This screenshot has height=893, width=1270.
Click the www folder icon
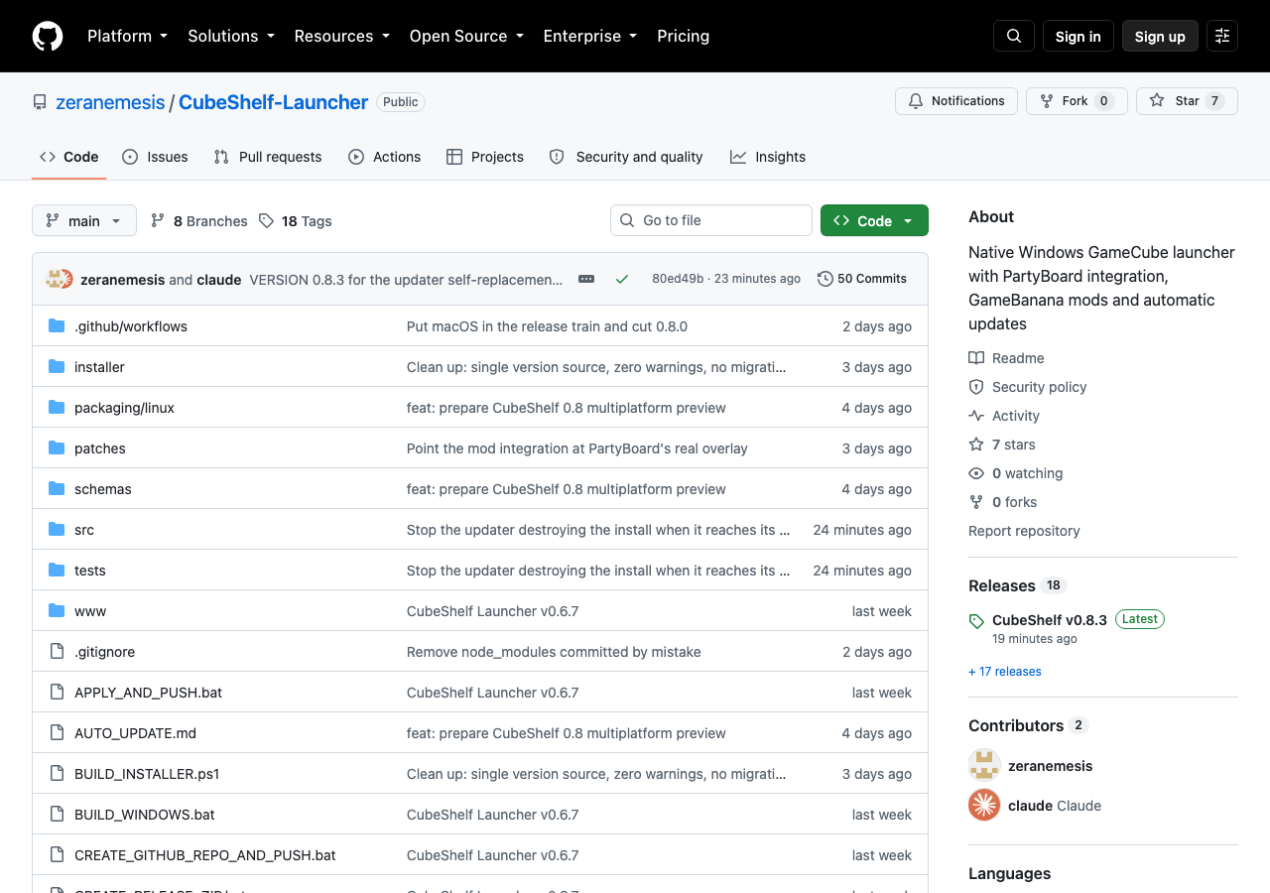click(x=57, y=611)
